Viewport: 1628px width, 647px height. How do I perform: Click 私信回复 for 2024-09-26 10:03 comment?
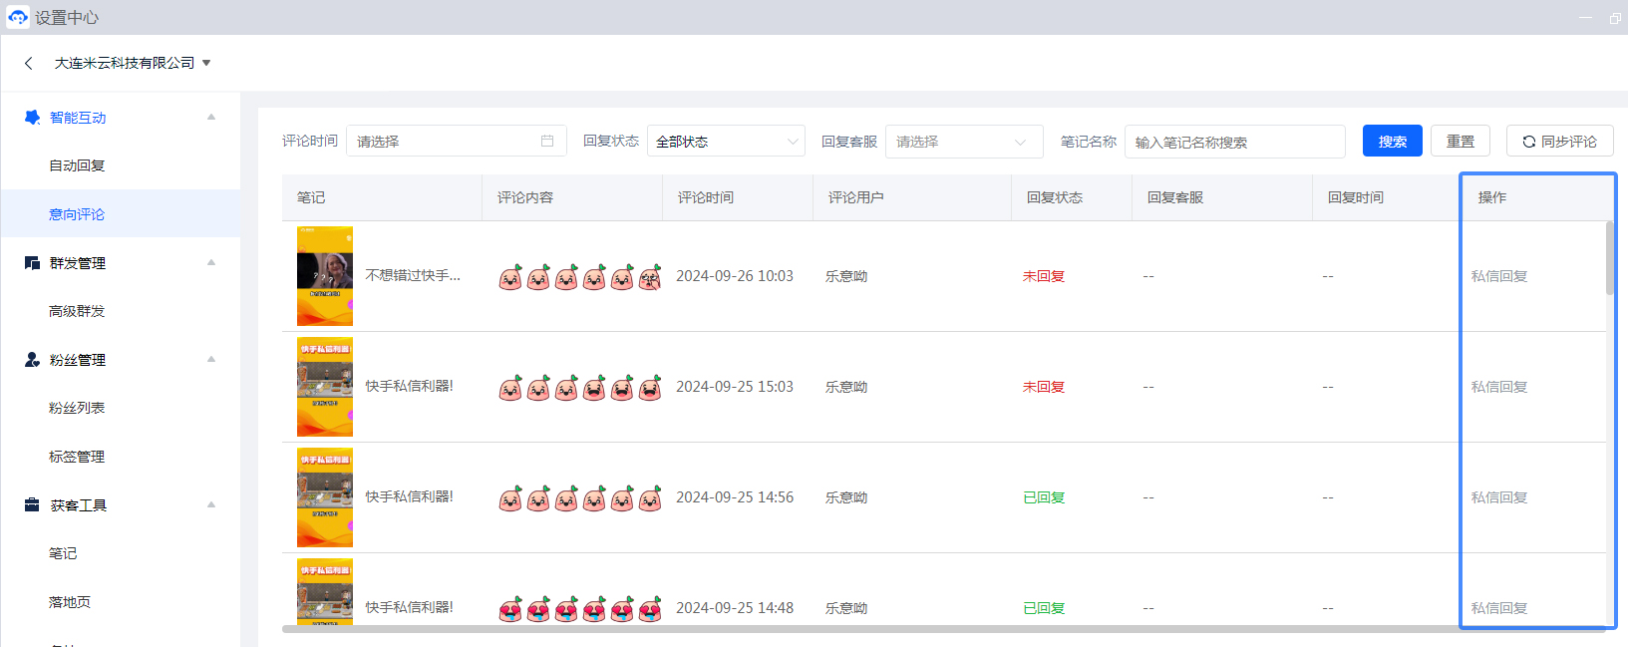(1498, 276)
